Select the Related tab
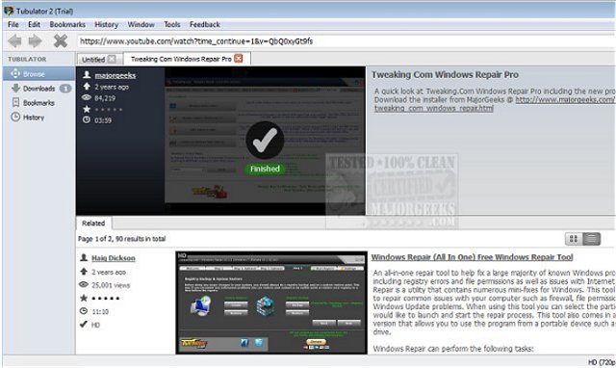 tap(93, 223)
